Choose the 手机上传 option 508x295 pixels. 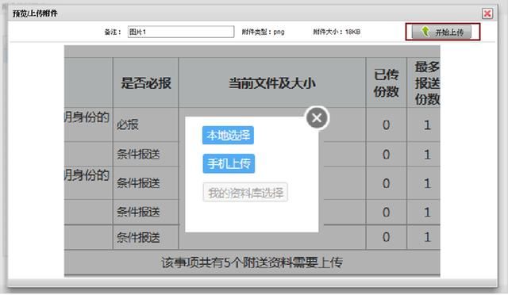229,163
